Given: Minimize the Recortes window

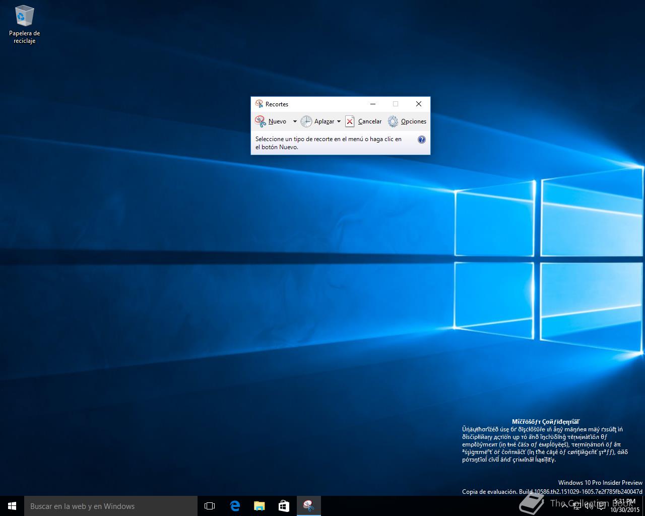Looking at the screenshot, I should (x=373, y=104).
